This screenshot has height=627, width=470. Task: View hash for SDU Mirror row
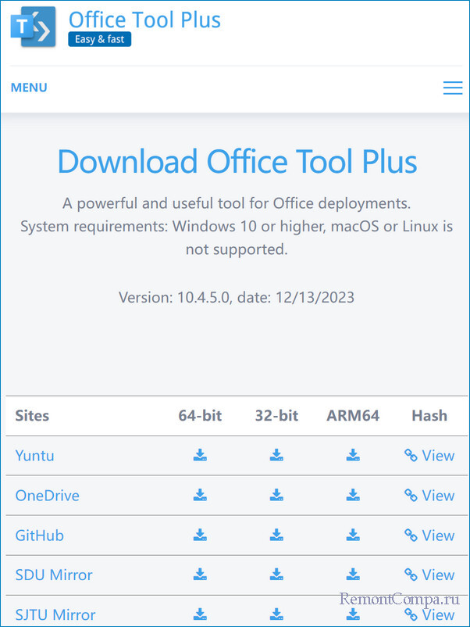(429, 575)
